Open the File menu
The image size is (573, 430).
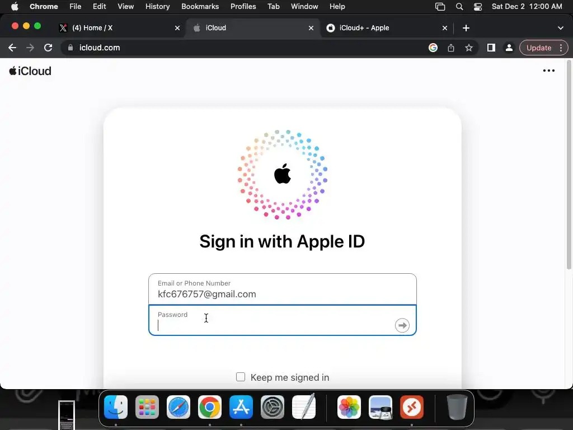tap(76, 7)
